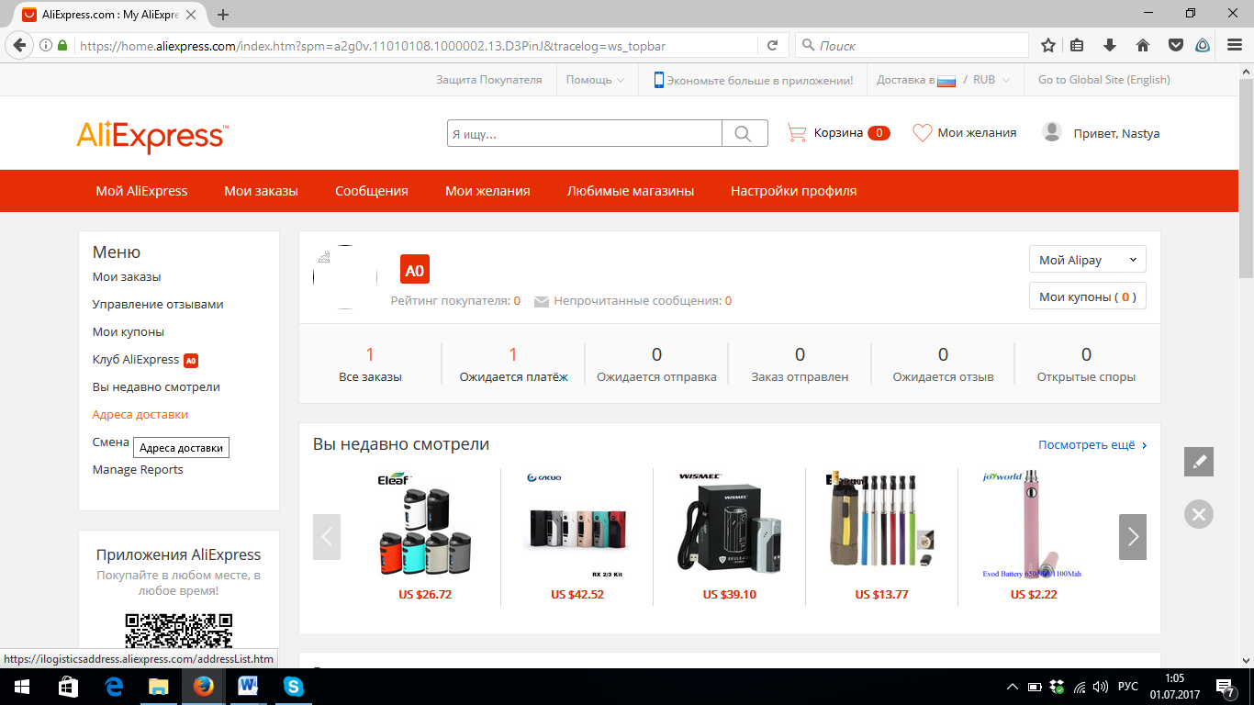Reload the page with the refresh icon
Screen dimensions: 1254x705
[772, 45]
